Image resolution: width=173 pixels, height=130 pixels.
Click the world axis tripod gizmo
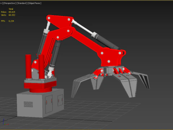(x=5, y=122)
